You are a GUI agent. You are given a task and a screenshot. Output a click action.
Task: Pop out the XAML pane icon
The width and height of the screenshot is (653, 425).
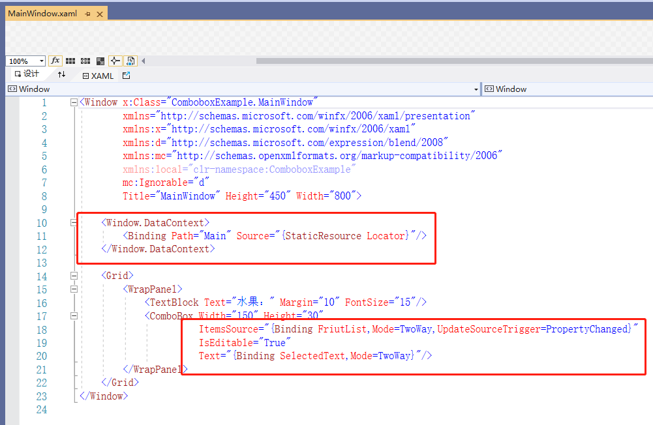pyautogui.click(x=126, y=76)
